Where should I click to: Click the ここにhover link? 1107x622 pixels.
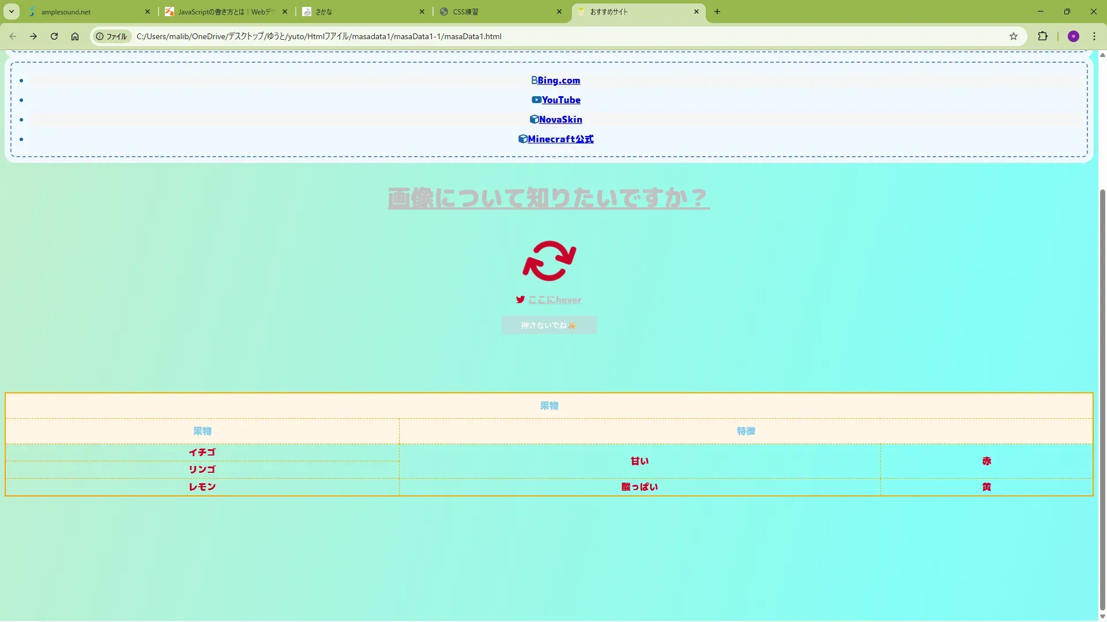pos(555,300)
